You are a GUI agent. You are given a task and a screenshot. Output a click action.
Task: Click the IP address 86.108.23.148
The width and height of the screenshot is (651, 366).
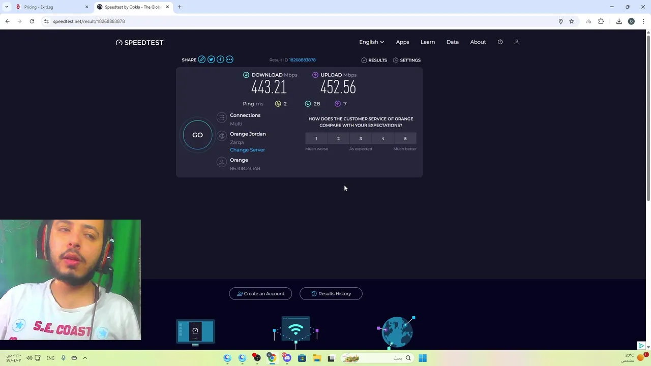(x=245, y=168)
